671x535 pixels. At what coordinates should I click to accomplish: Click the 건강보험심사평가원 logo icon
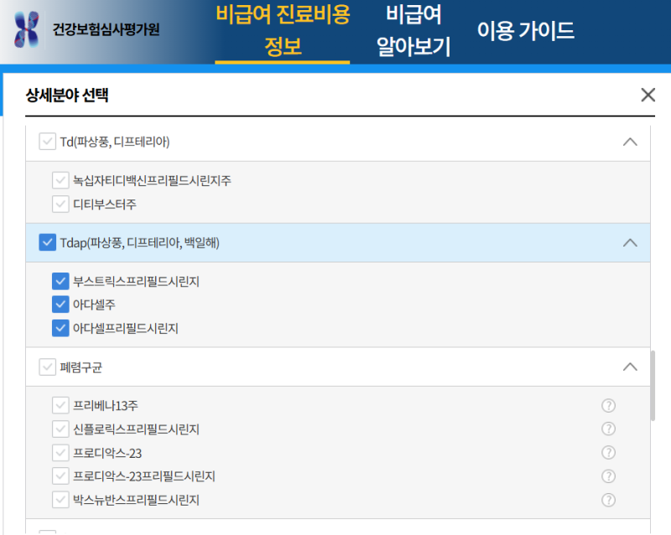click(x=27, y=29)
